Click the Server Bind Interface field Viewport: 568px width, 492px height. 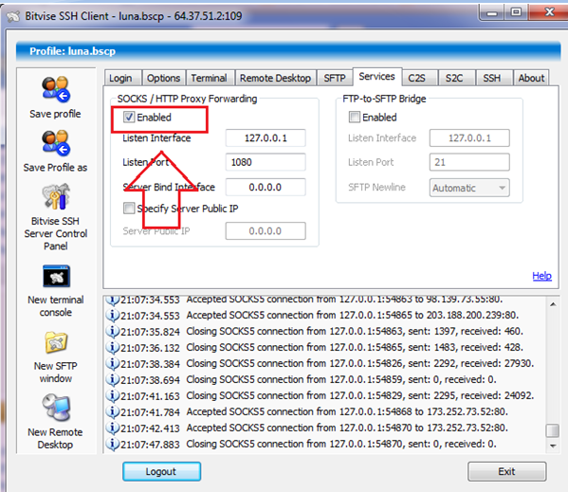tap(266, 187)
